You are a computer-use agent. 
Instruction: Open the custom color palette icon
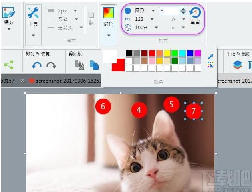[x=210, y=65]
